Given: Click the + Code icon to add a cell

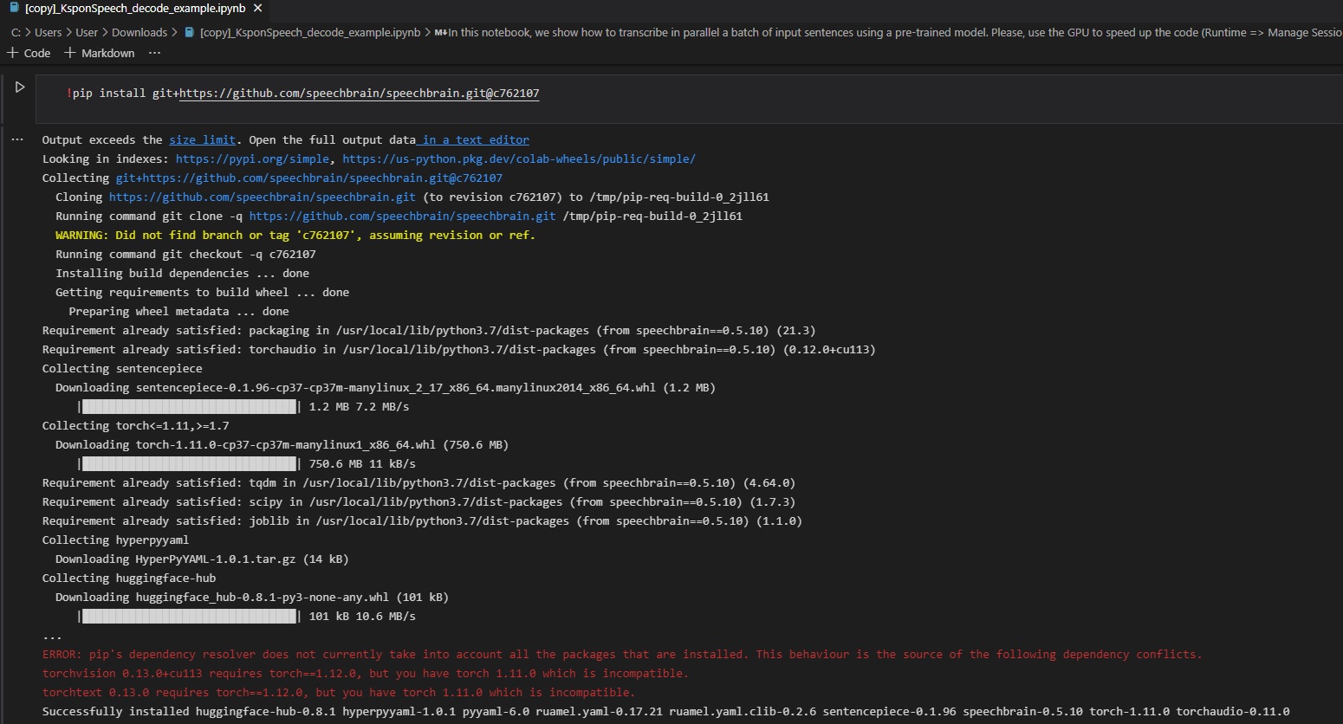Looking at the screenshot, I should [x=29, y=53].
